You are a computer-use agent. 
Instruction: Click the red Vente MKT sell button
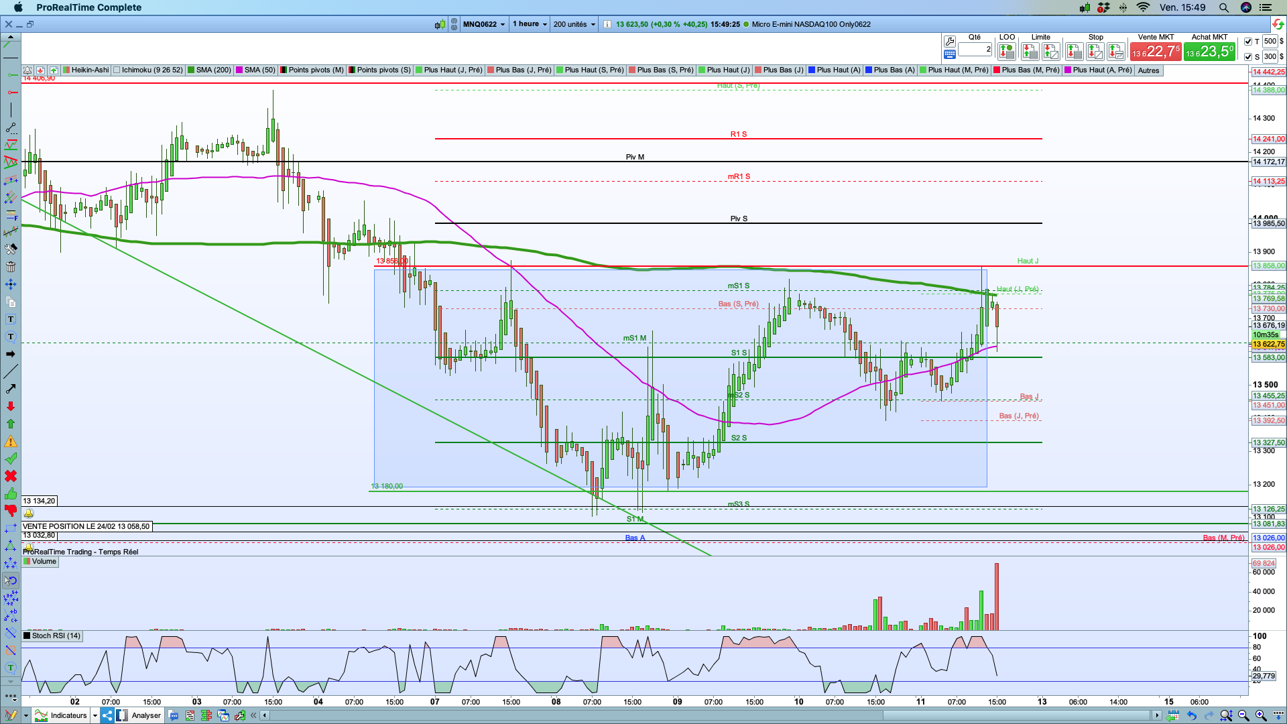(1155, 52)
